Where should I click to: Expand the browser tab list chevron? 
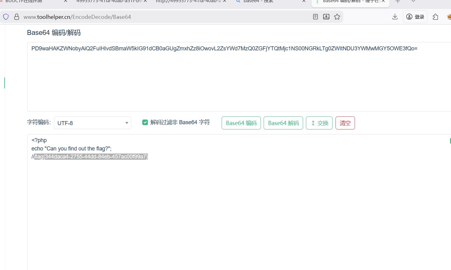click(413, 2)
